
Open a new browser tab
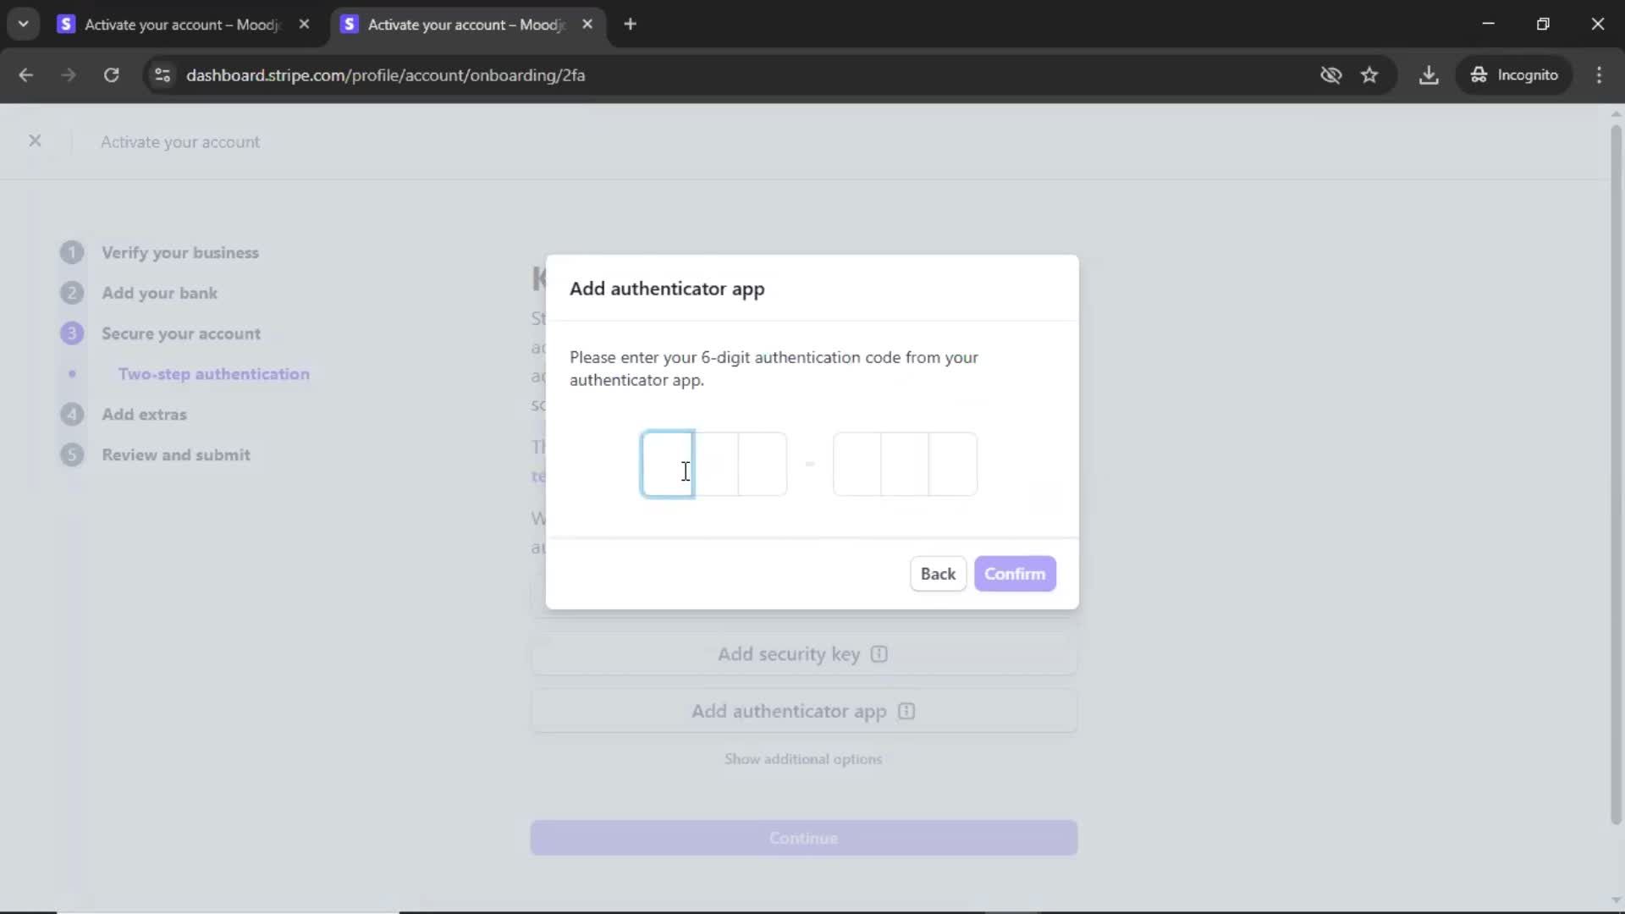point(630,25)
